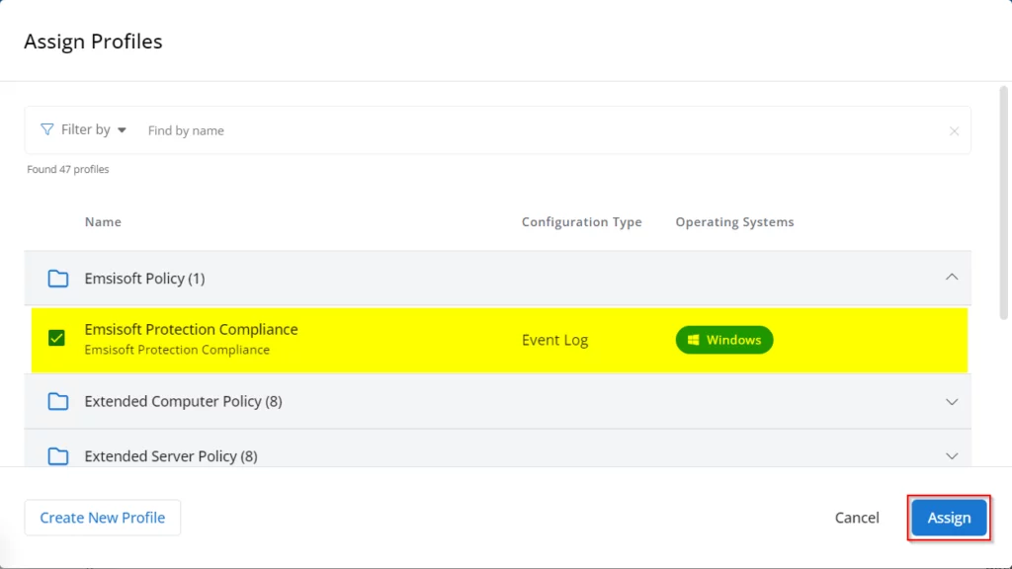Image resolution: width=1012 pixels, height=569 pixels.
Task: Click the funnel filter icon
Action: (x=46, y=129)
